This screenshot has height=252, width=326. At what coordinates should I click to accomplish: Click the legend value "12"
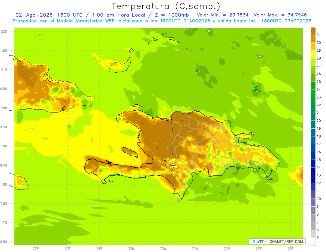pyautogui.click(x=319, y=183)
